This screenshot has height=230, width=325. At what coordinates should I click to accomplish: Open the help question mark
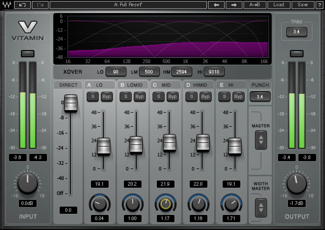pos(320,5)
